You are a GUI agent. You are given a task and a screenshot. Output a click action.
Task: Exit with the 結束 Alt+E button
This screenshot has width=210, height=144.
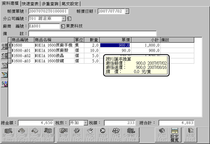190,135
